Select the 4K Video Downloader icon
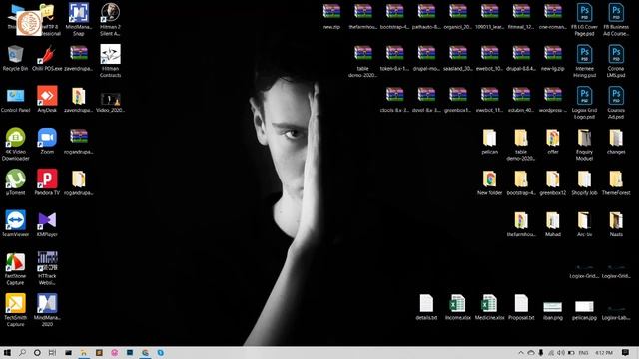Screen dimensions: 639x359 click(x=16, y=144)
